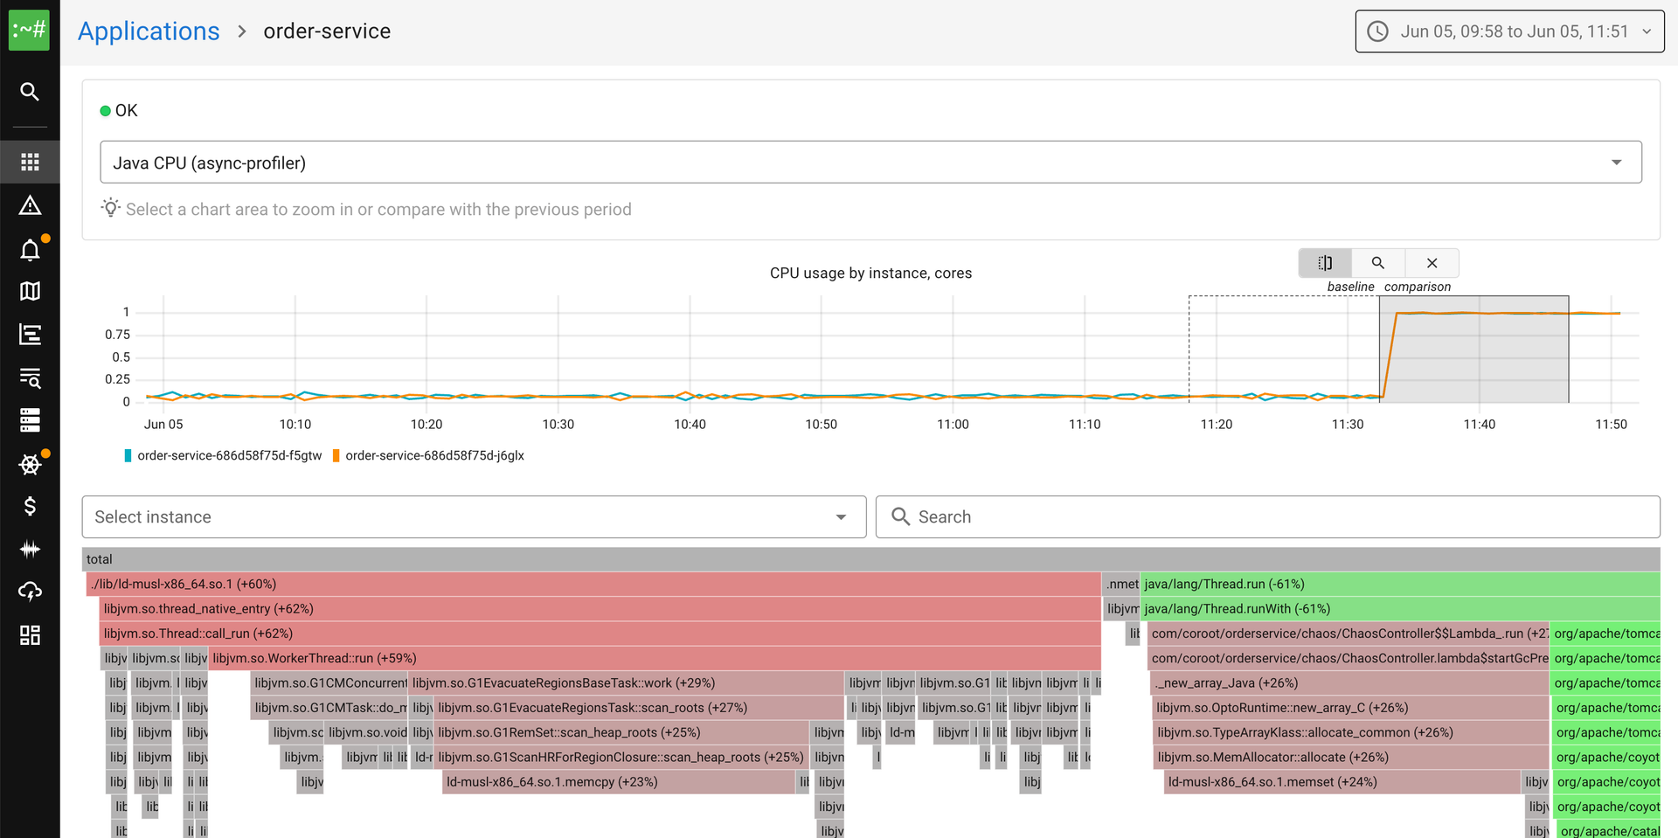Select _new_array_Java (+26%) frame
1678x838 pixels.
point(1350,683)
